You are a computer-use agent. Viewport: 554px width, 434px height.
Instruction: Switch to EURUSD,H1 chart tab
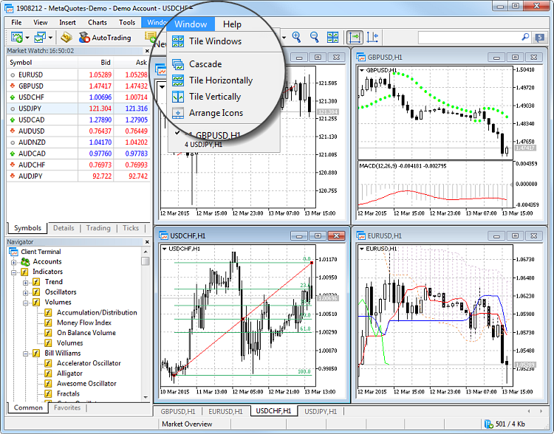[x=225, y=411]
